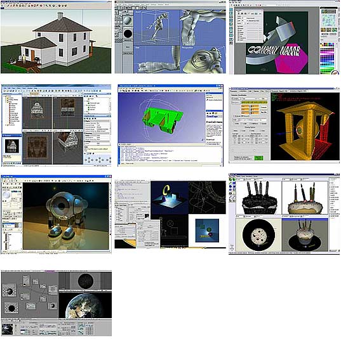
Task: Adjust the bottom orange slider in pavilion window
Action: [250, 113]
